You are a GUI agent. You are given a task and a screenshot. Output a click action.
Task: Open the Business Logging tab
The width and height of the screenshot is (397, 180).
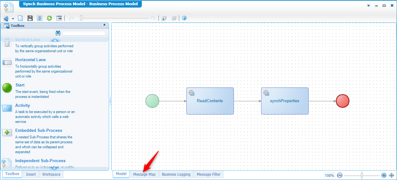(176, 174)
